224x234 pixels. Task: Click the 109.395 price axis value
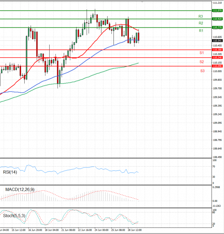(x=217, y=106)
